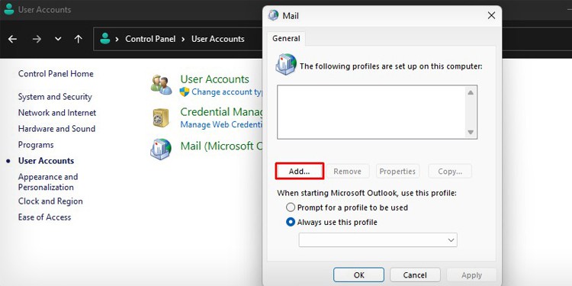Click the Add... button in Mail dialog
The image size is (572, 286).
click(299, 171)
